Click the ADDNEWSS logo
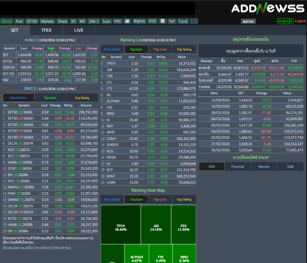The width and height of the screenshot is (307, 263). coord(267,9)
